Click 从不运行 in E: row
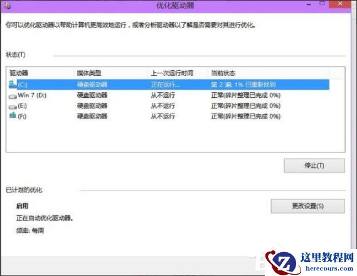 point(163,106)
